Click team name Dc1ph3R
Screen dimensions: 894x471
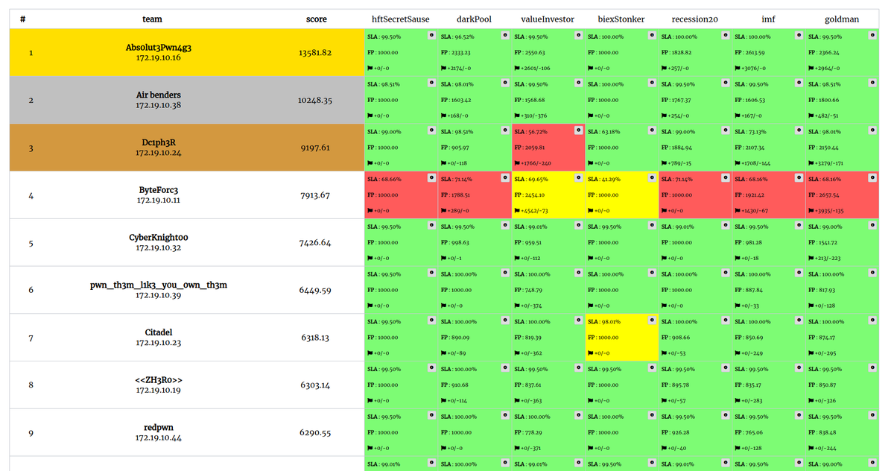click(x=159, y=142)
